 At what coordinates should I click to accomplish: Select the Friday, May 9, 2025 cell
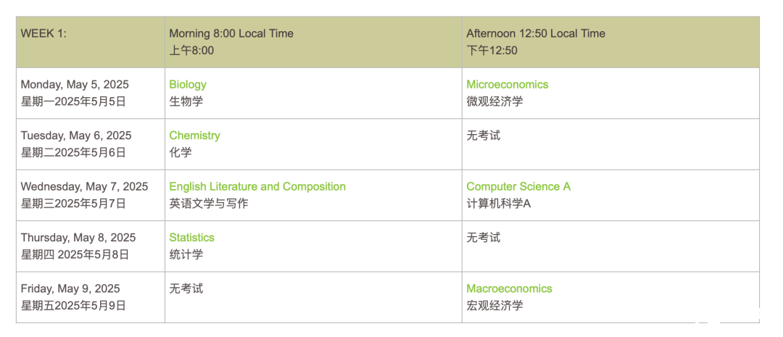click(91, 298)
